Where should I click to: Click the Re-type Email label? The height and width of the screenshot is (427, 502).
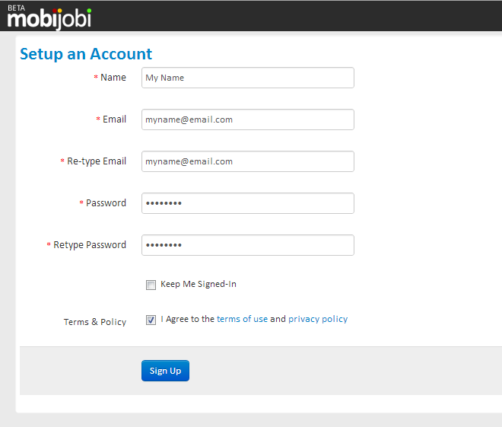tap(96, 161)
